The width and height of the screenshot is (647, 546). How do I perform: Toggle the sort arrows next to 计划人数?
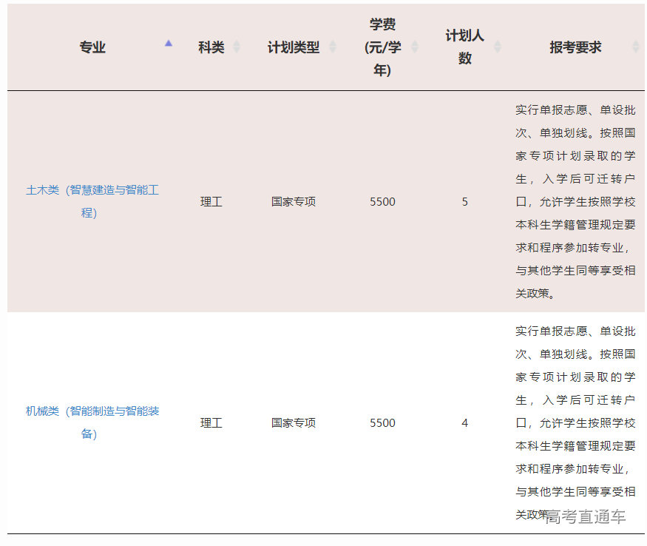point(498,47)
